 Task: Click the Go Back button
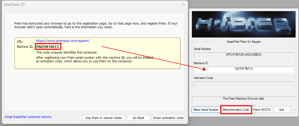pyautogui.click(x=138, y=118)
